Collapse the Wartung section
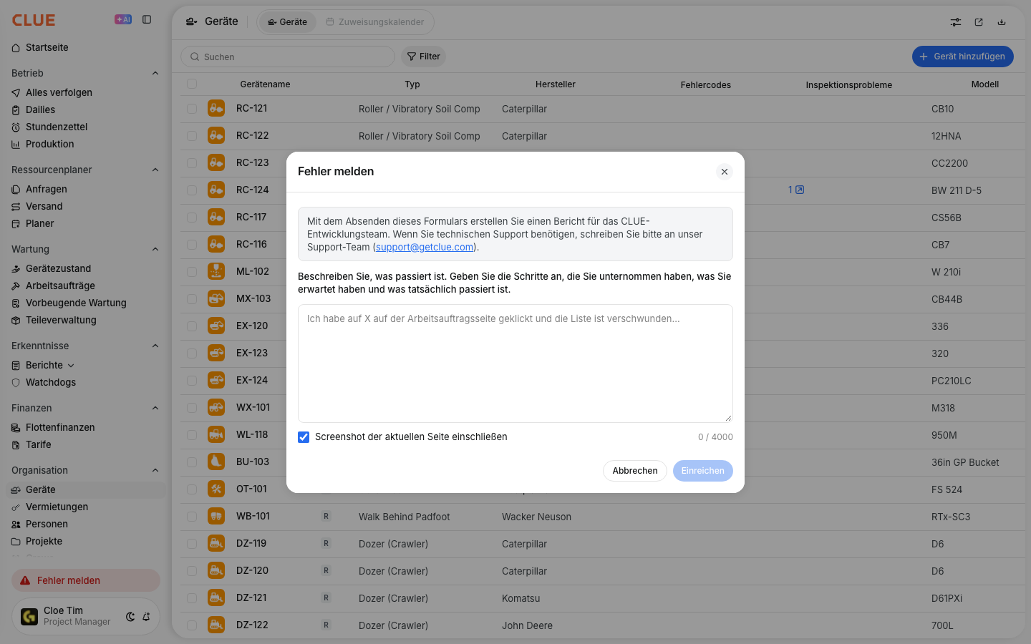This screenshot has height=644, width=1031. coord(155,249)
